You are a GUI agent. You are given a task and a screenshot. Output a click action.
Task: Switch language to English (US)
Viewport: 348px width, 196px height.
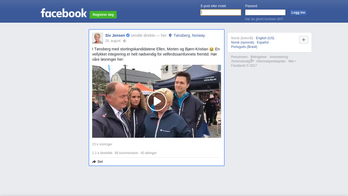point(265,38)
